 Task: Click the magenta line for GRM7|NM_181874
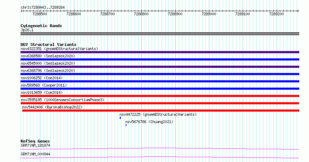pos(160,148)
